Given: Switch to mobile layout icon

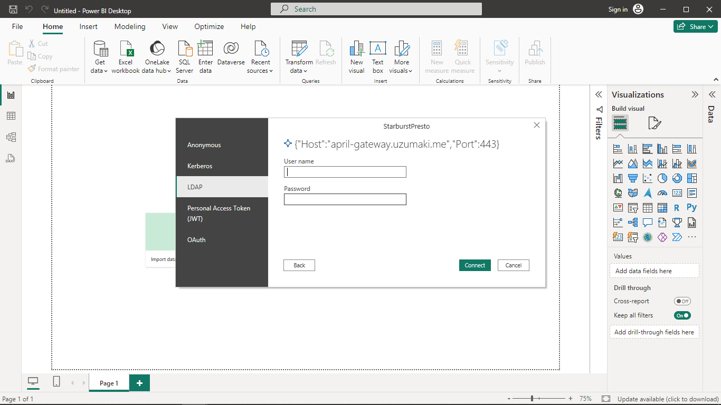Looking at the screenshot, I should coord(56,382).
